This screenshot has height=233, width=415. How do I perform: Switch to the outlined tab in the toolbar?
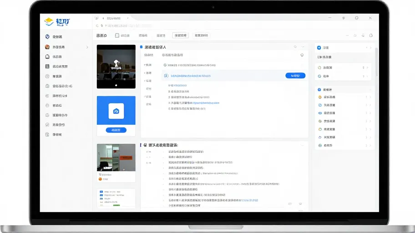[180, 35]
